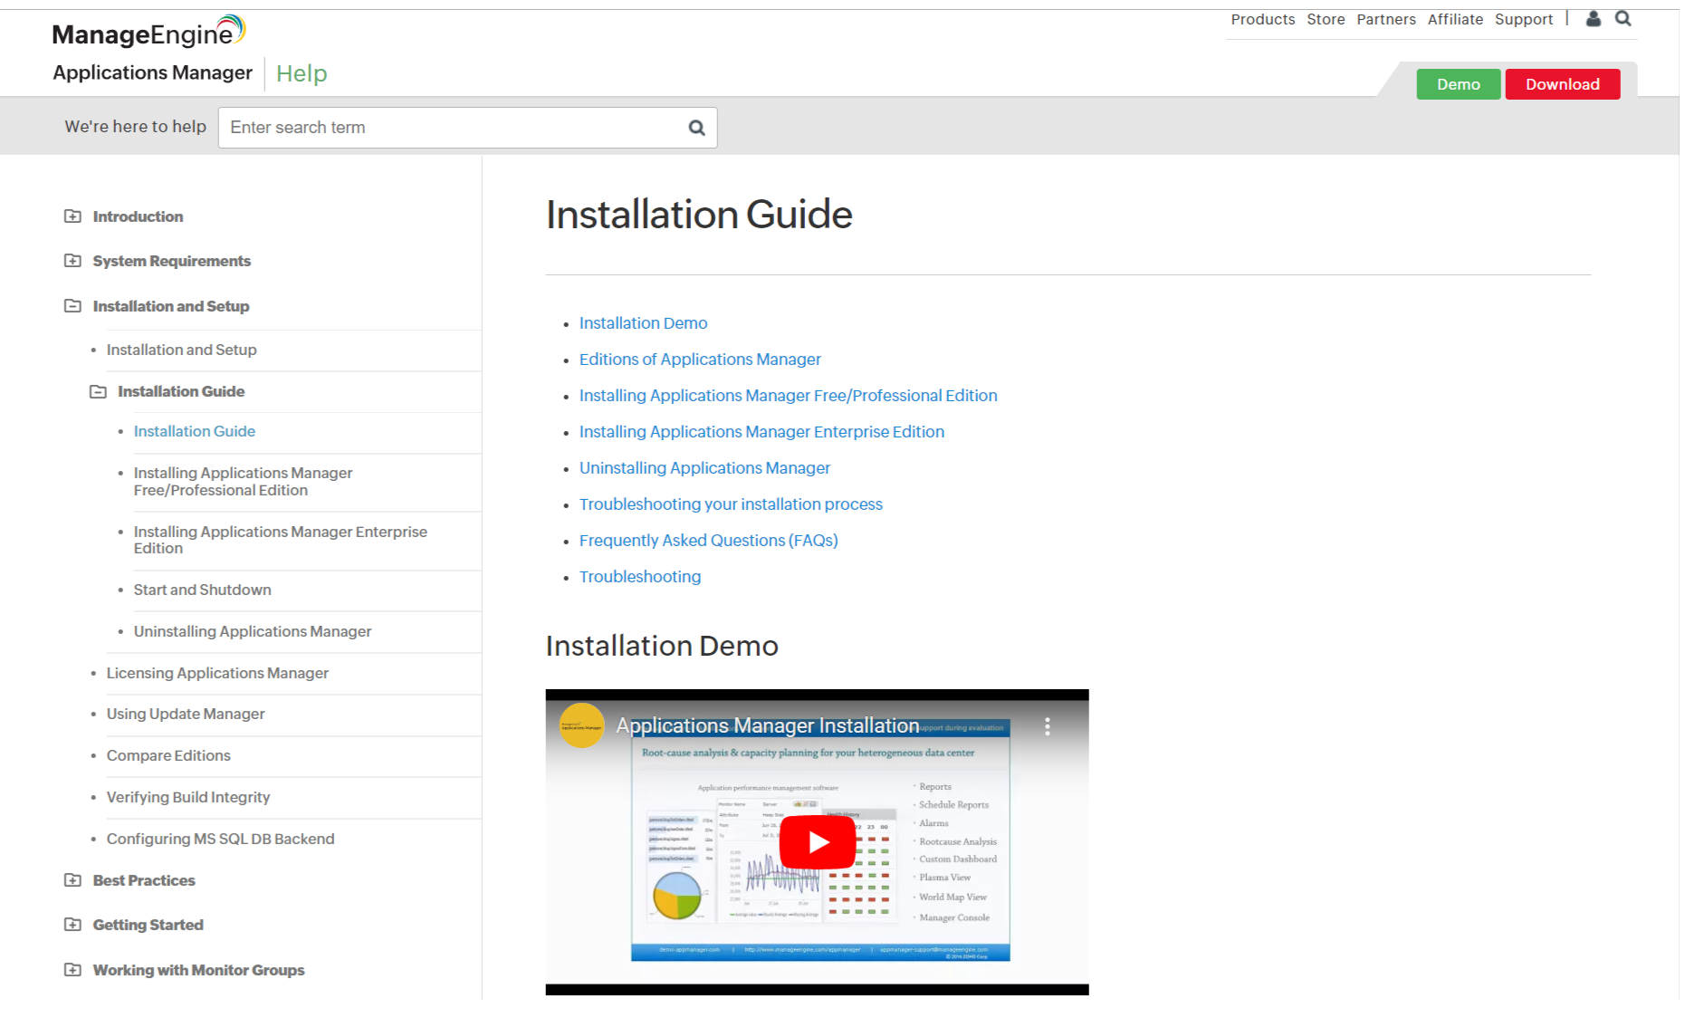Viewport: 1685px width, 1027px height.
Task: Play the Applications Manager Installation video
Action: [x=817, y=842]
